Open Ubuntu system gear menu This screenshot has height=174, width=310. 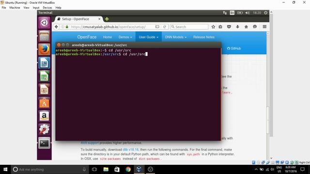pyautogui.click(x=266, y=13)
